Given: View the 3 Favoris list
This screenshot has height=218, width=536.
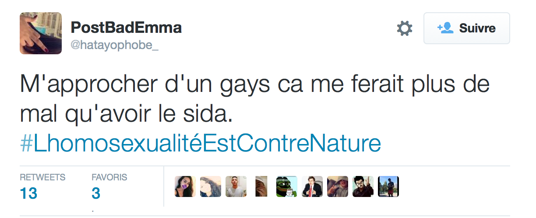Looking at the screenshot, I should (96, 193).
